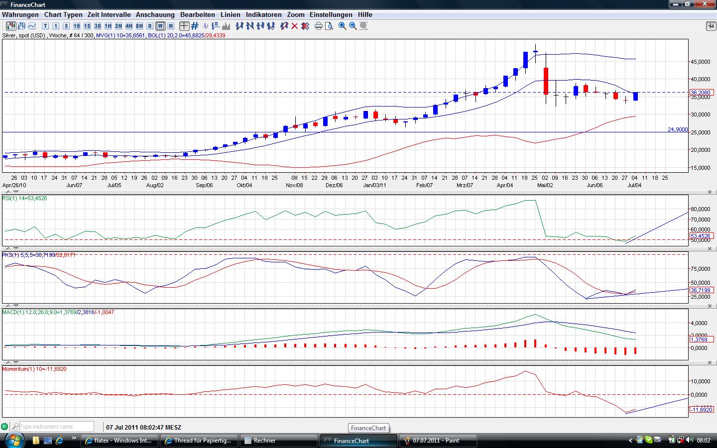Switch to the 2H interval
This screenshot has width=717, height=448.
tap(119, 26)
